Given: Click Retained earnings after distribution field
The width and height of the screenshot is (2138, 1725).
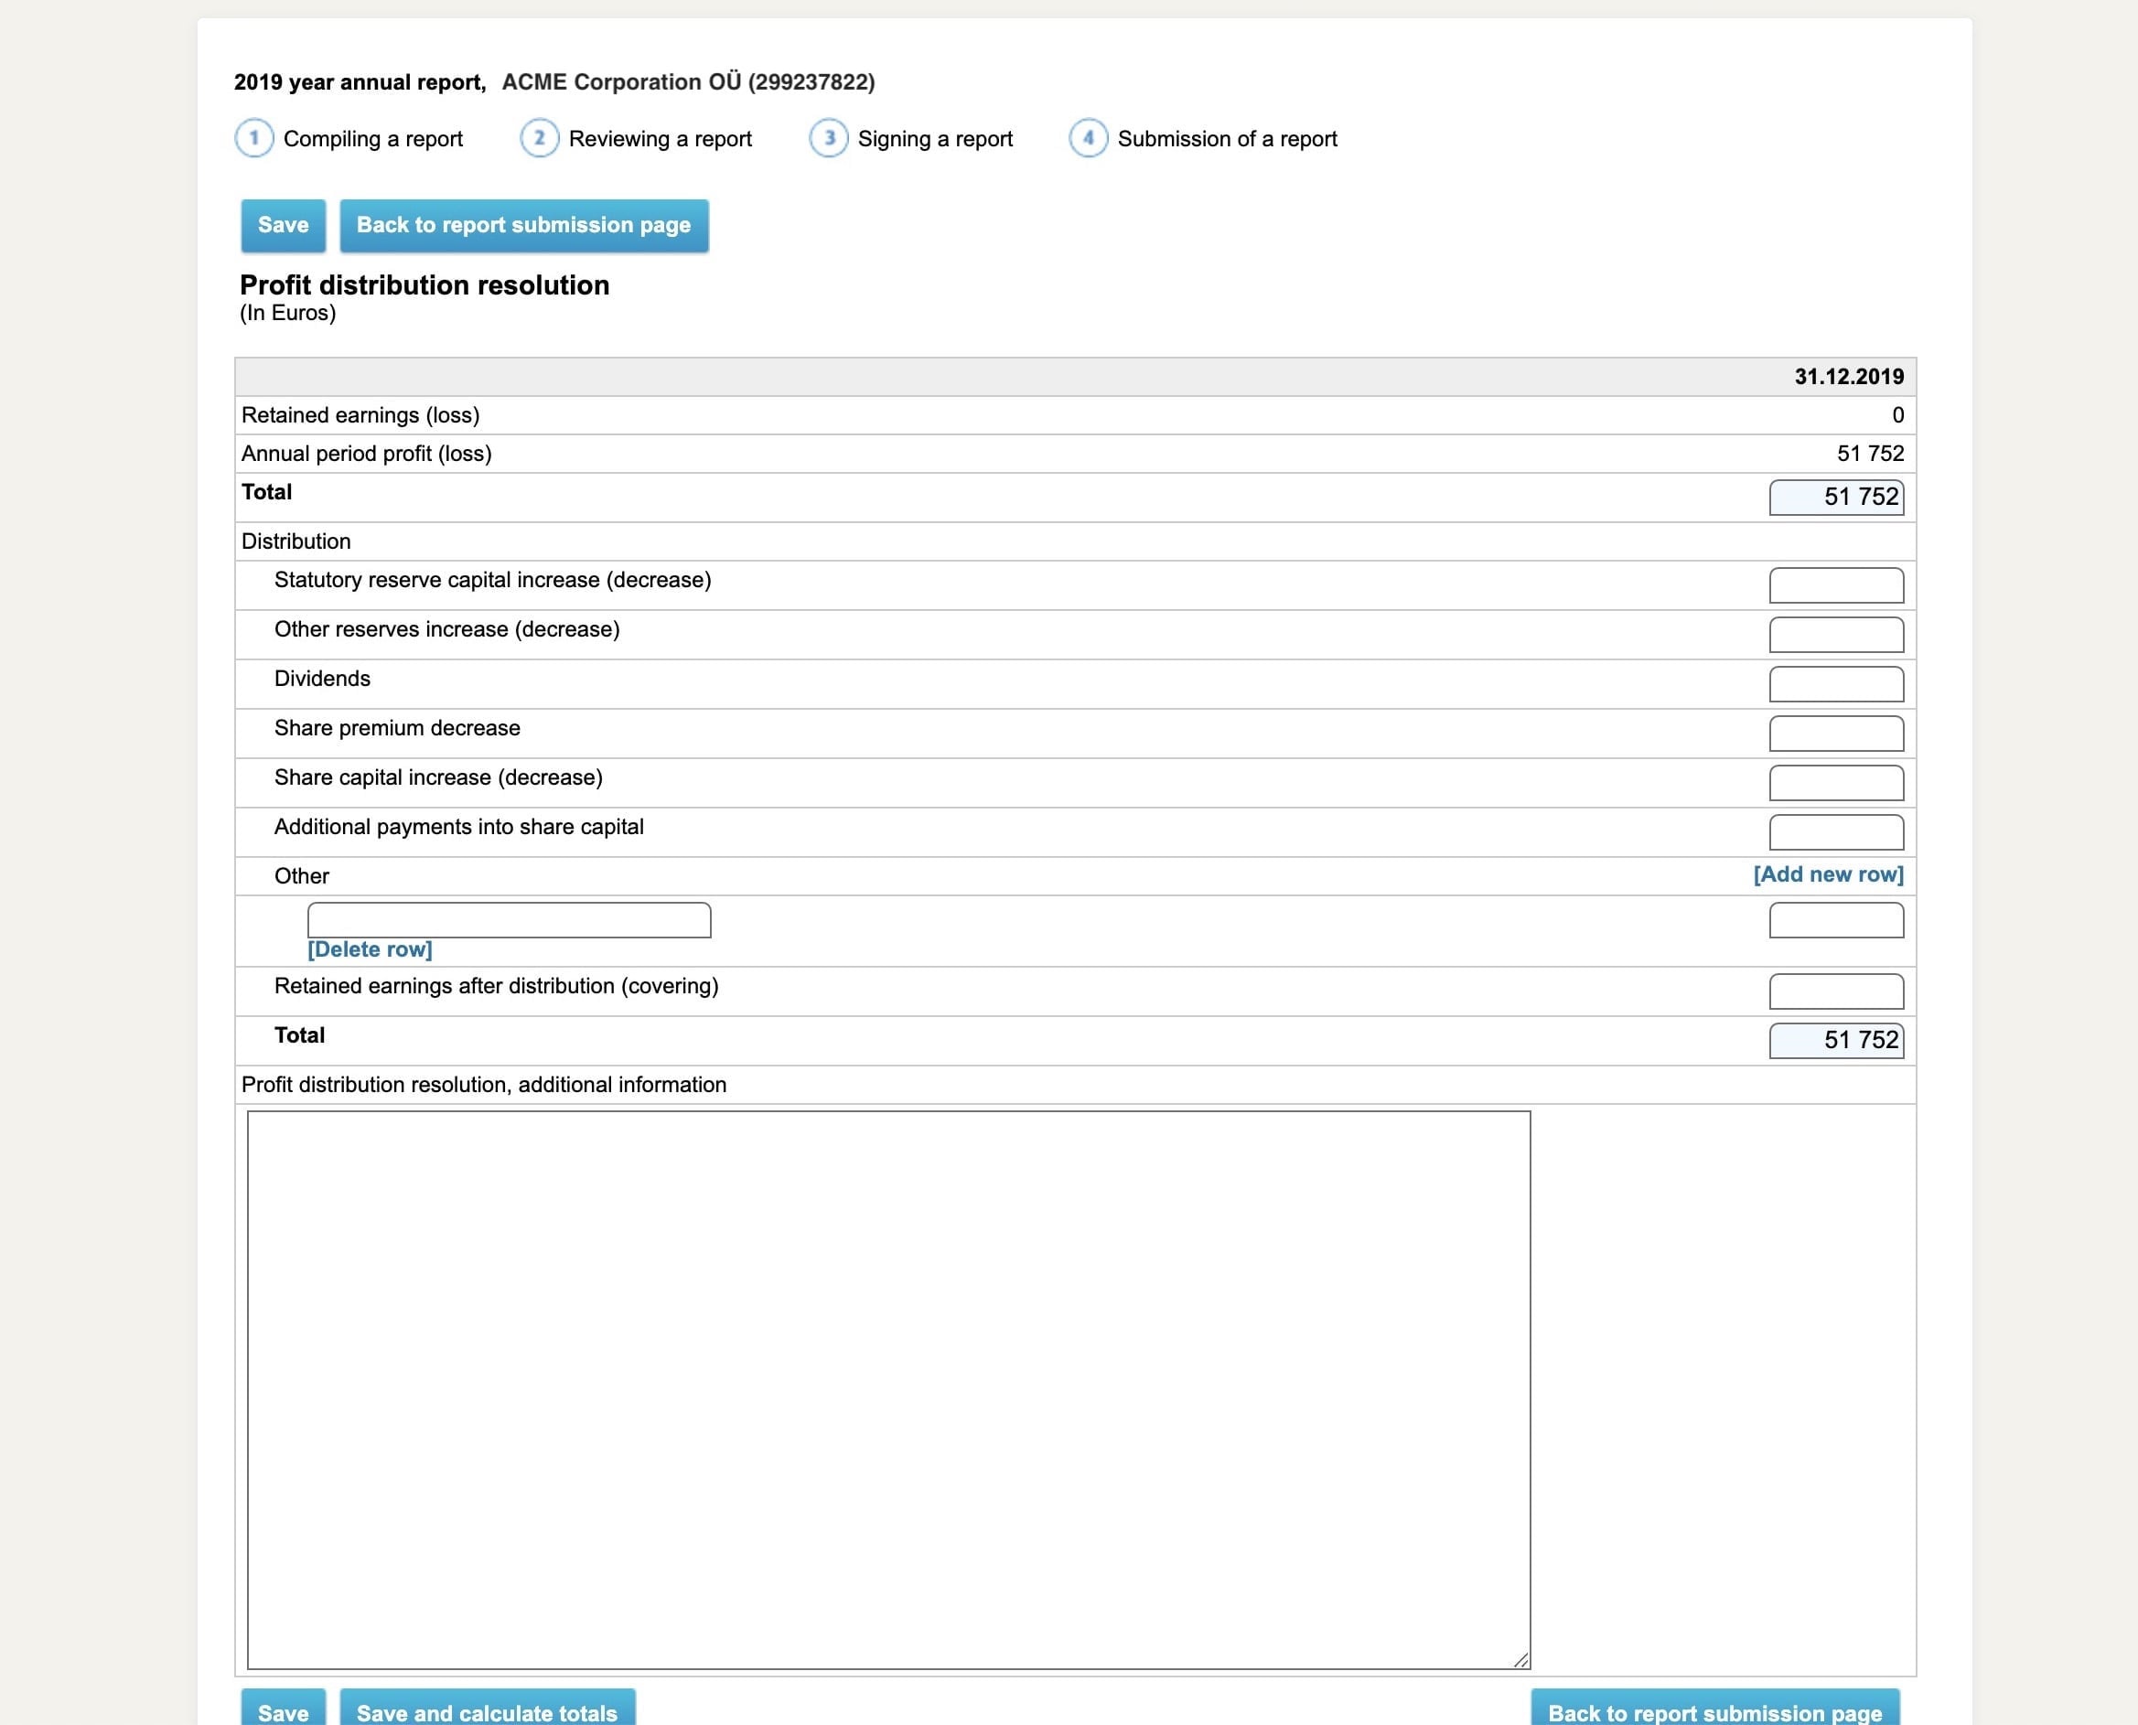Looking at the screenshot, I should pos(1835,991).
